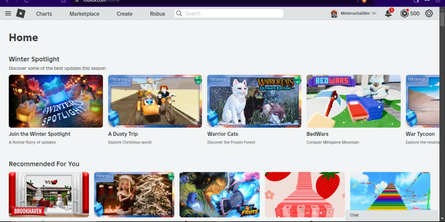Open the Robux tab
The height and width of the screenshot is (222, 445).
(157, 14)
